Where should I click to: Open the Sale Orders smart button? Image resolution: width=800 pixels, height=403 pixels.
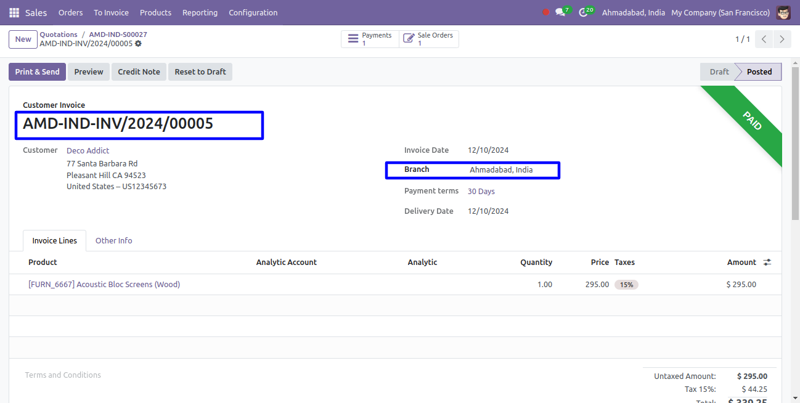point(428,39)
